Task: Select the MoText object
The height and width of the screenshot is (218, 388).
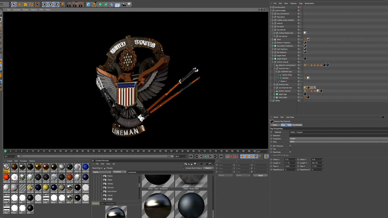Action: point(285,78)
